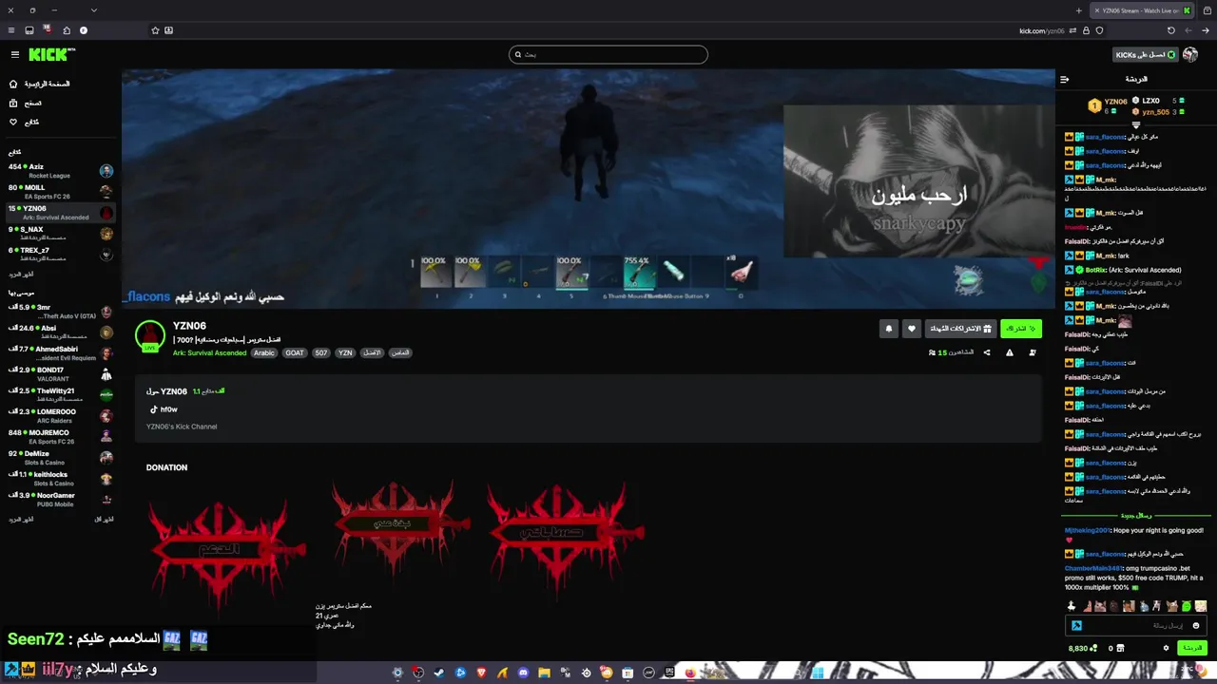Toggle the notification bell for YZN06
Viewport: 1217px width, 684px height.
point(889,329)
